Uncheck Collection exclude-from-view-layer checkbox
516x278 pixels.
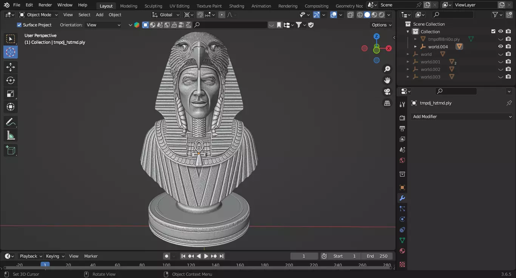(x=493, y=31)
